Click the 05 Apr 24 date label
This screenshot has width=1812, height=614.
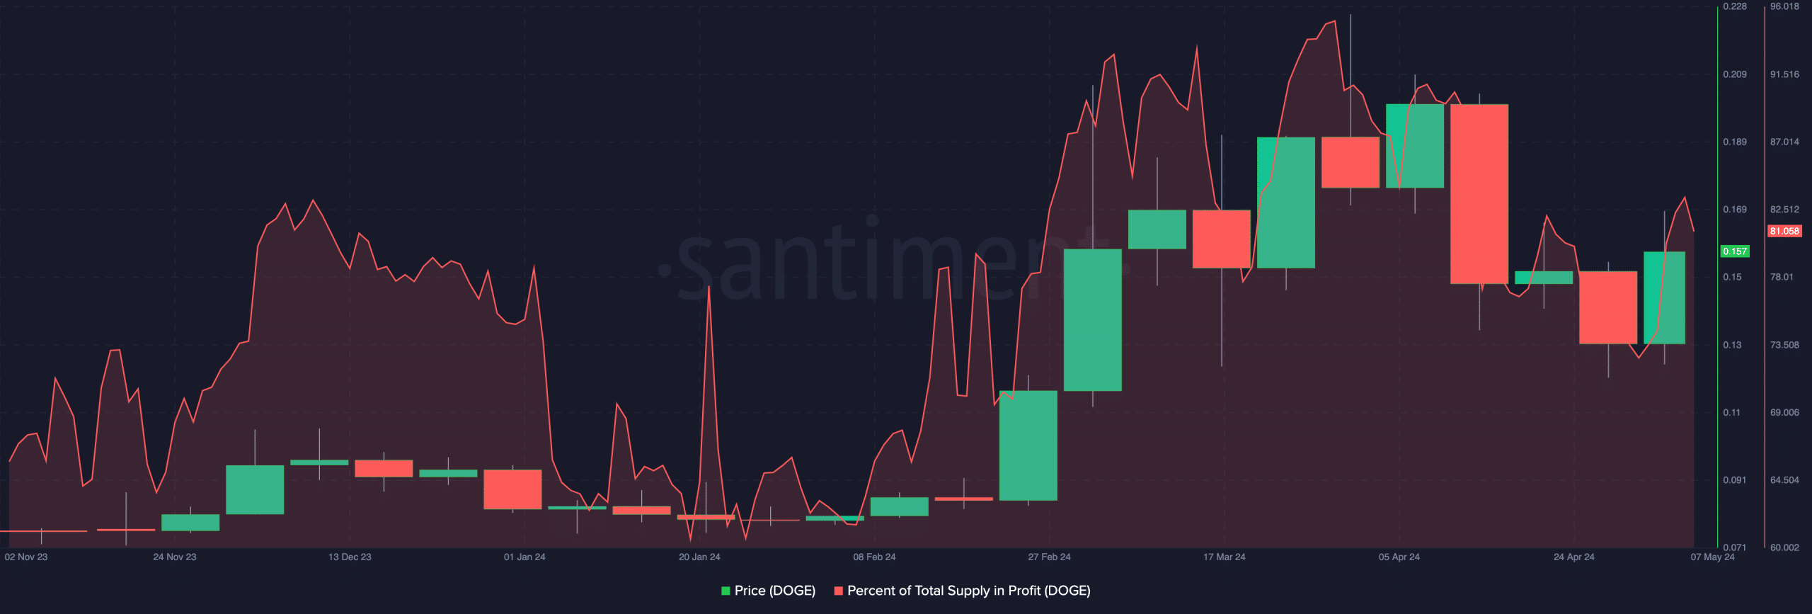tap(1399, 557)
